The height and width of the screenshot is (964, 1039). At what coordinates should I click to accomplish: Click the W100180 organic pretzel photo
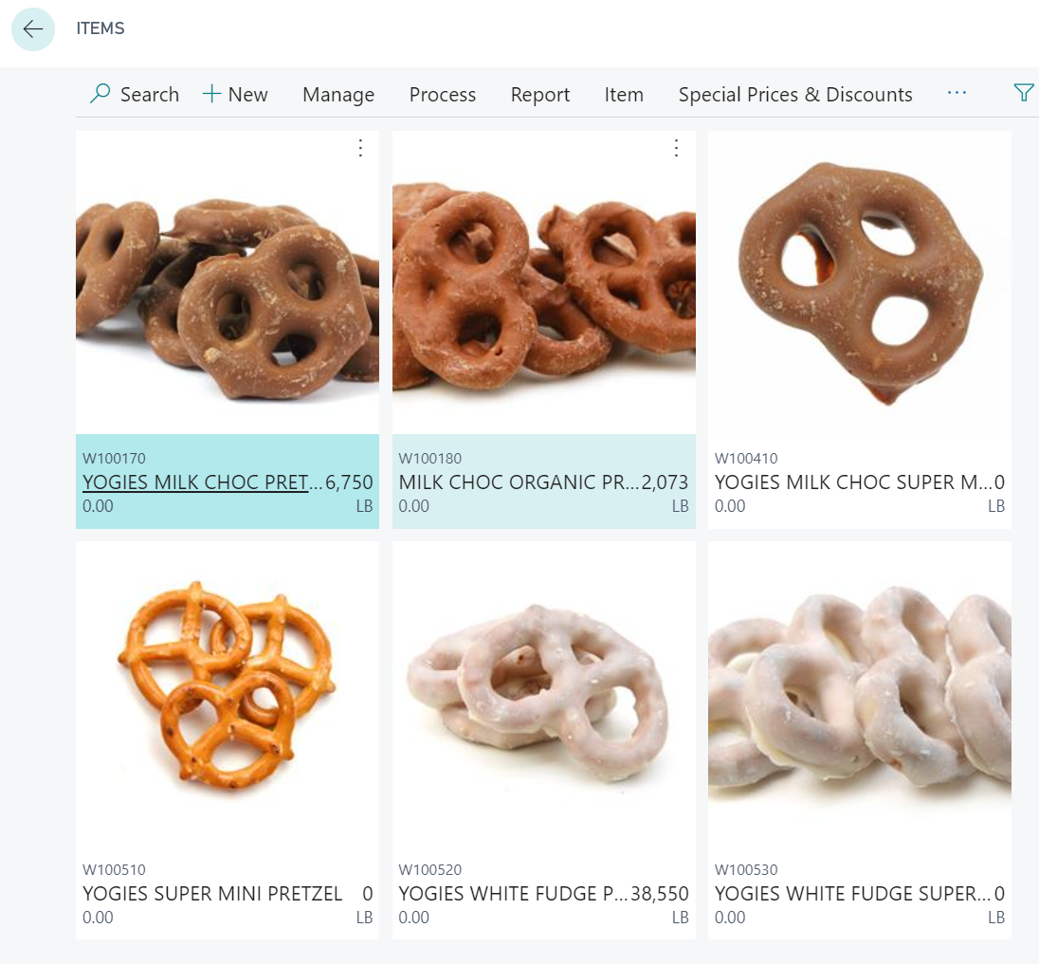(x=543, y=282)
